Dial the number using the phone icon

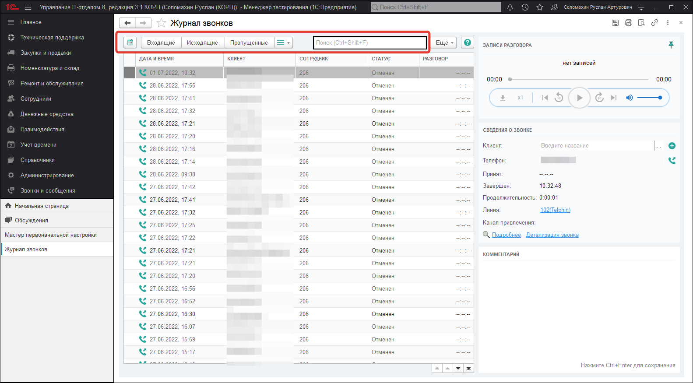[x=672, y=161]
